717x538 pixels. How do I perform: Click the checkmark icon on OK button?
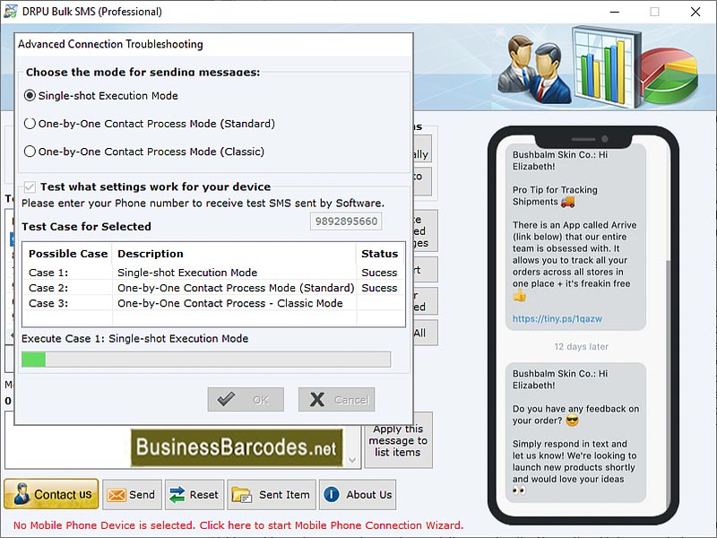(x=227, y=399)
